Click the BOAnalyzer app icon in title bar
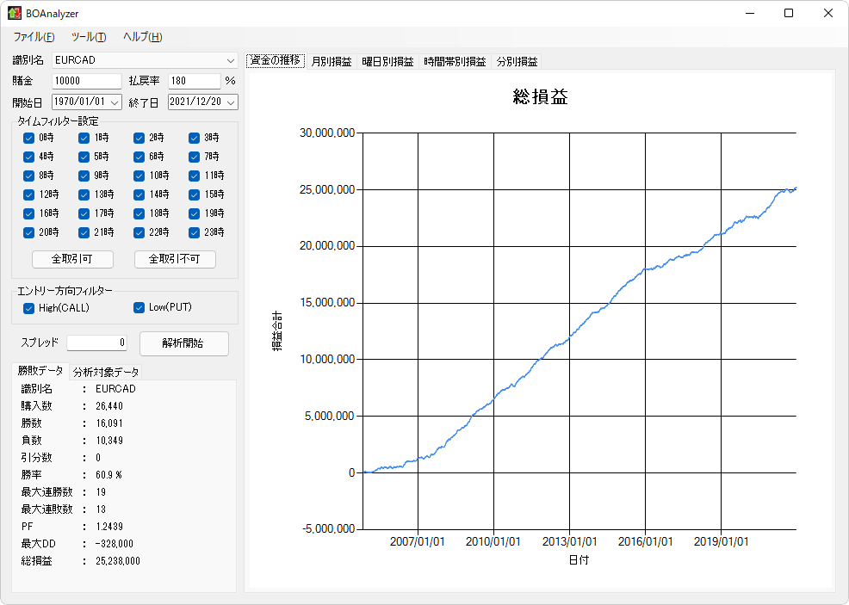 tap(15, 13)
